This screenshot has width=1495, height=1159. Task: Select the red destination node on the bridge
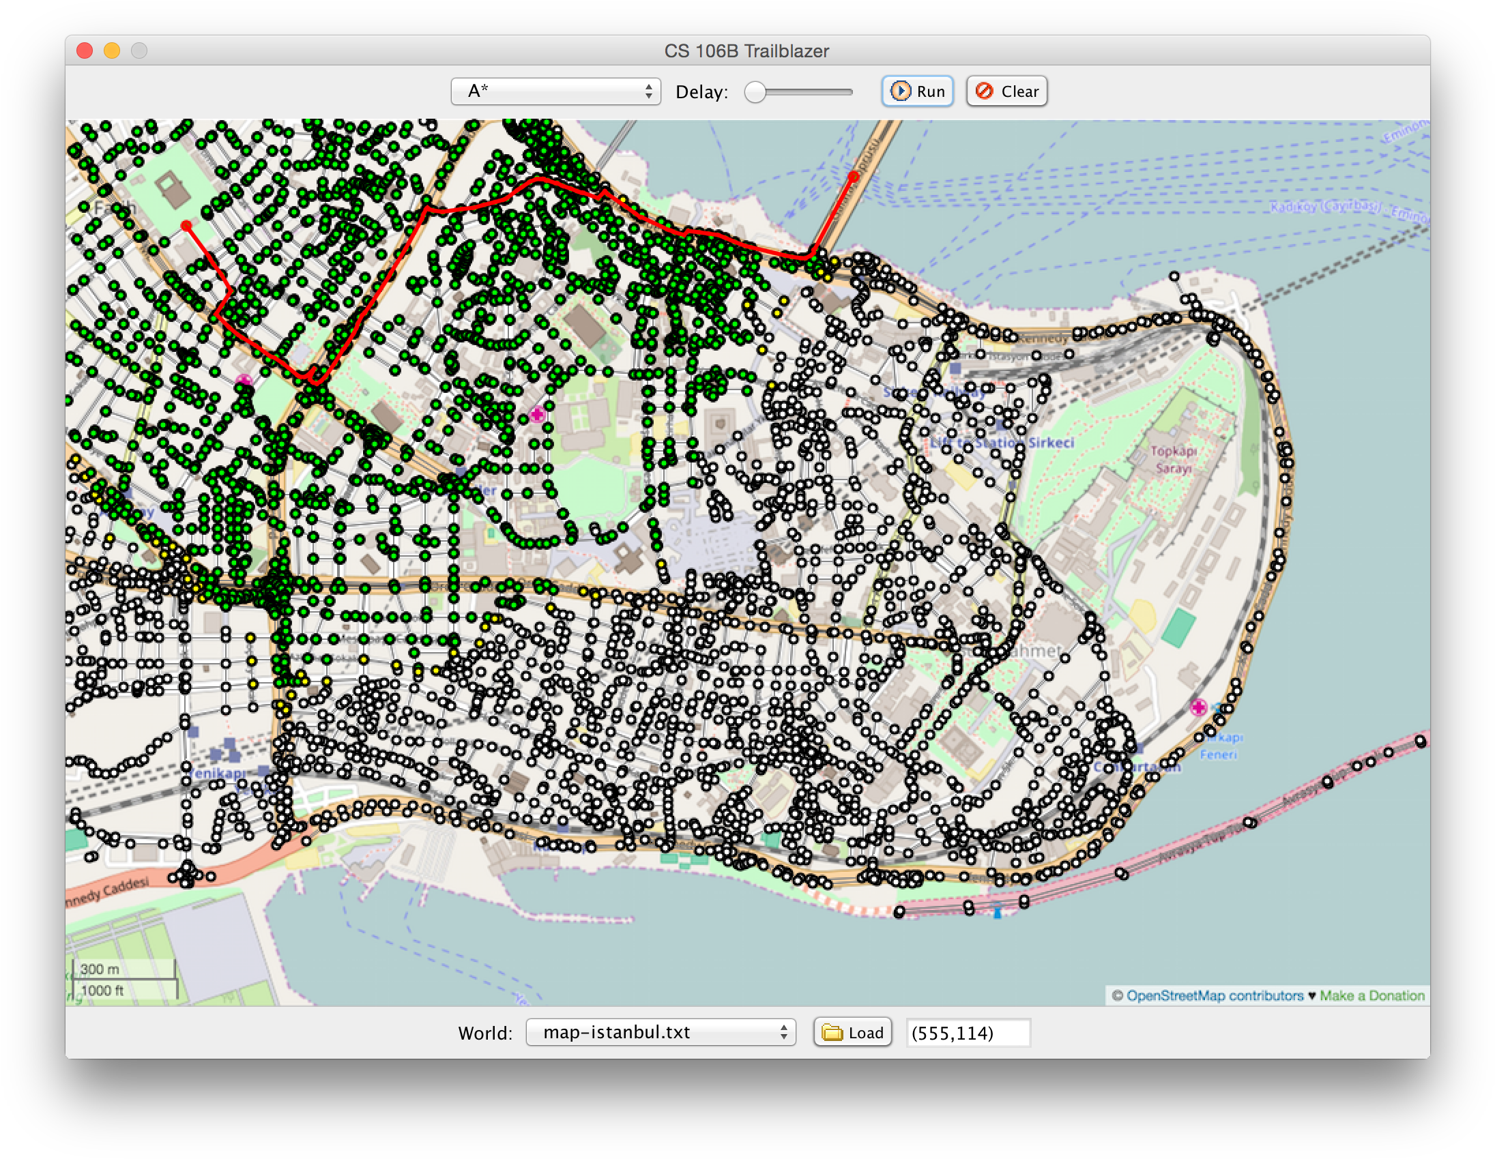pos(854,176)
